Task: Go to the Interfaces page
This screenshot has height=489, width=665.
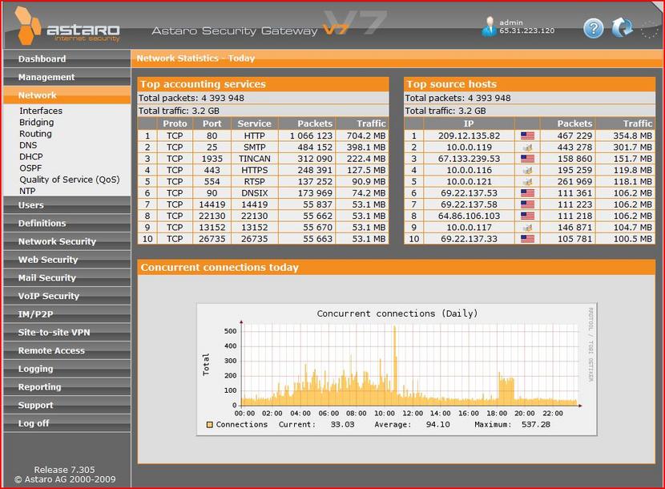Action: click(x=41, y=111)
